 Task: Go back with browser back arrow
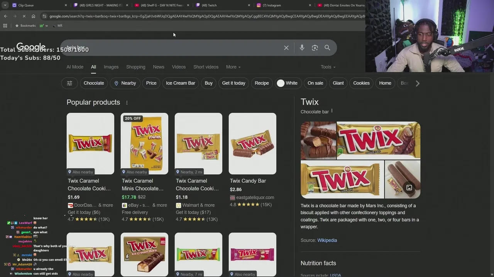pyautogui.click(x=5, y=16)
